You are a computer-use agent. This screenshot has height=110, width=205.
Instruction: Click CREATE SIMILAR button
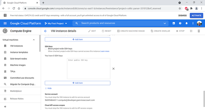[160, 31]
